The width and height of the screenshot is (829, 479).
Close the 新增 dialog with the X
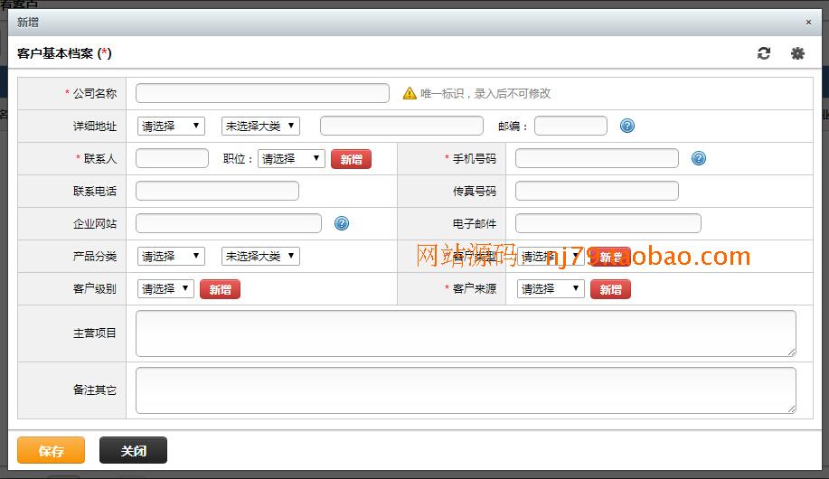tap(808, 23)
